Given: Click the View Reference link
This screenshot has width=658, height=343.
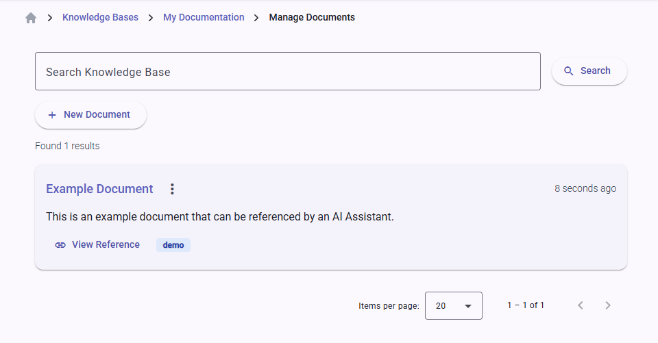Looking at the screenshot, I should pyautogui.click(x=106, y=244).
